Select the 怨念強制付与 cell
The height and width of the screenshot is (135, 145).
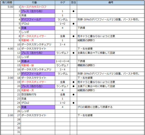(38, 94)
